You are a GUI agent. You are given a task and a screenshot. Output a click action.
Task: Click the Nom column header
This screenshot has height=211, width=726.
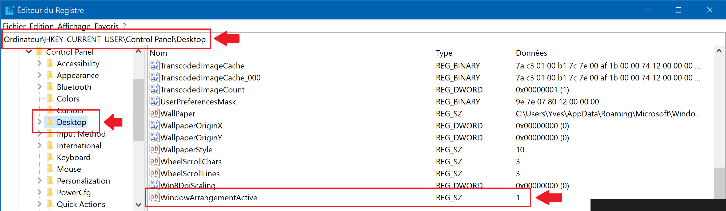click(290, 53)
